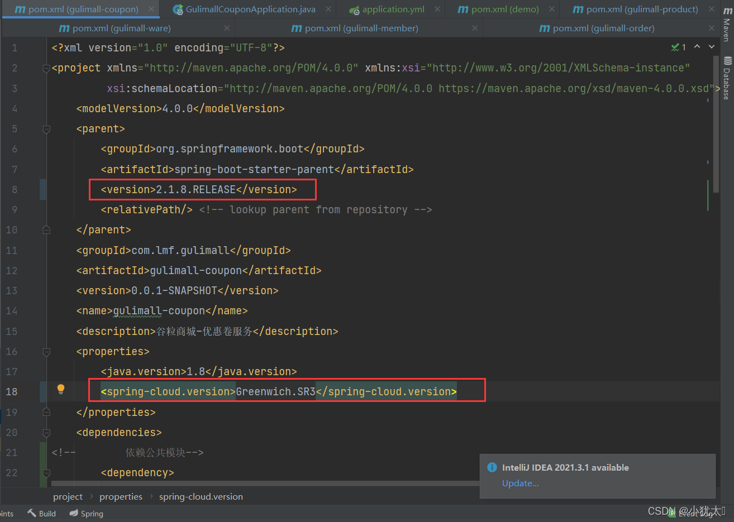Viewport: 734px width, 522px height.
Task: Click spring-boot-starter-parent artifactId text
Action: click(254, 170)
